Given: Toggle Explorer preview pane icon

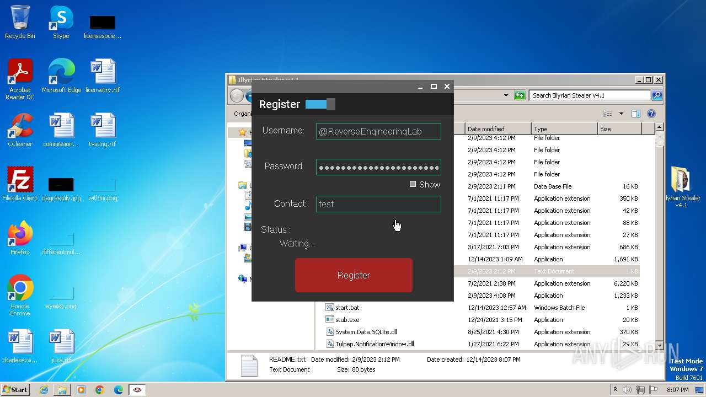Looking at the screenshot, I should (x=636, y=114).
